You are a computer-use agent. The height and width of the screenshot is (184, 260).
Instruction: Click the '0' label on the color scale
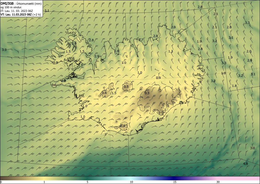coord(1,182)
